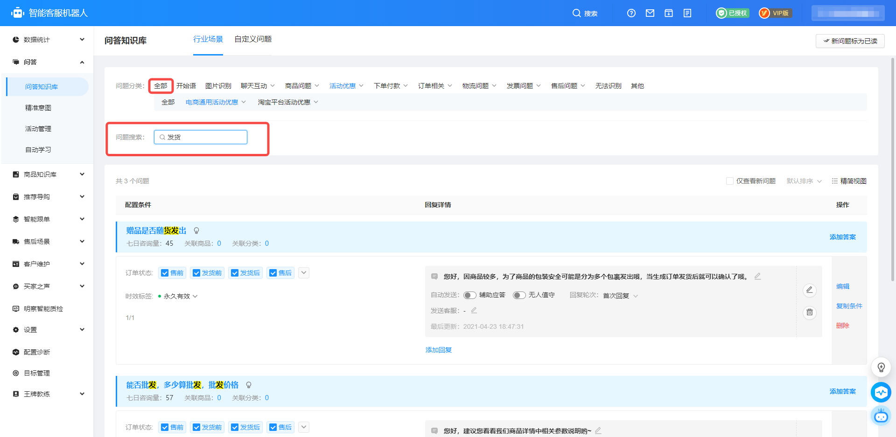This screenshot has width=896, height=437.
Task: Click the 编辑 link in operations column
Action: click(843, 286)
